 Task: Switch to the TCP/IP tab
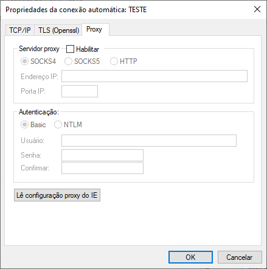(20, 30)
